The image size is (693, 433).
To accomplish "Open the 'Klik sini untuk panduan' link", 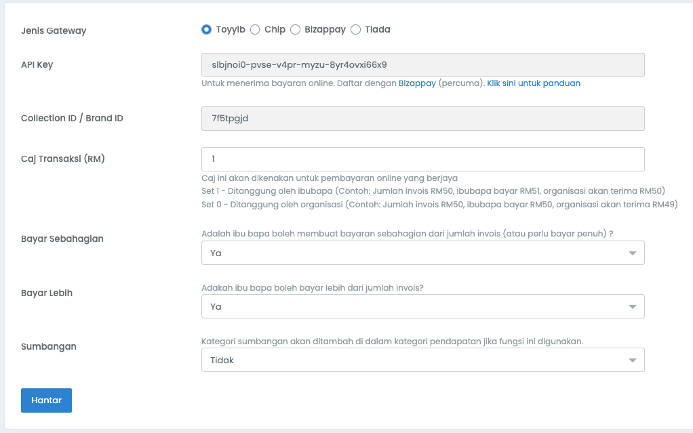I will [533, 83].
